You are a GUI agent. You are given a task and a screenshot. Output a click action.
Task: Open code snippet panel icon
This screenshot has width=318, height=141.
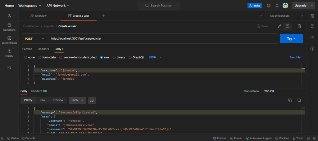tap(312, 37)
